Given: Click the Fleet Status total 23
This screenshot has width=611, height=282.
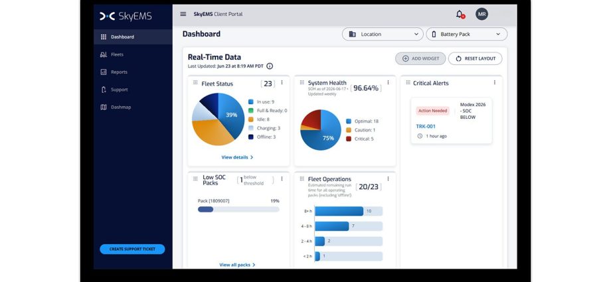Looking at the screenshot, I should [268, 84].
